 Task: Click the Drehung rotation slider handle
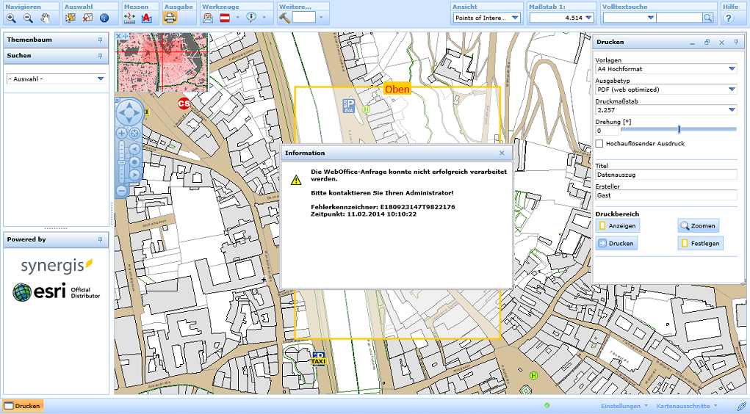coord(679,130)
